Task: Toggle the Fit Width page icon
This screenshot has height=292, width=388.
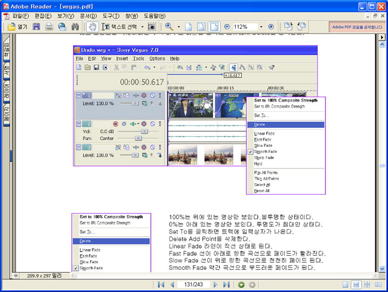Action: pos(214,26)
